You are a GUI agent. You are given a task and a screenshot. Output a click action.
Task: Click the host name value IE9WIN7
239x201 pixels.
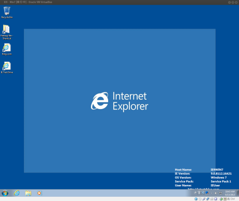tap(217, 170)
